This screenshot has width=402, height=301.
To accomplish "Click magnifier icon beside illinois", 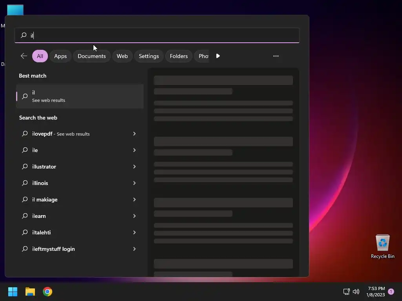I will [25, 183].
